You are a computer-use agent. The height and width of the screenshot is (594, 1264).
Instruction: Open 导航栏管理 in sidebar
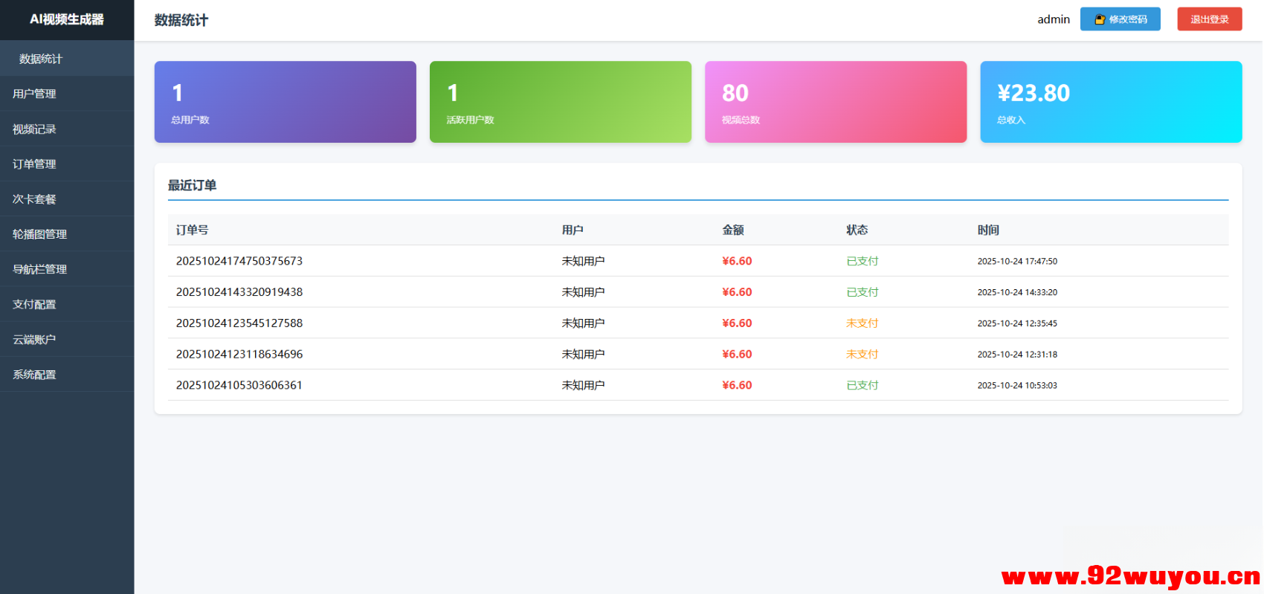[x=40, y=269]
